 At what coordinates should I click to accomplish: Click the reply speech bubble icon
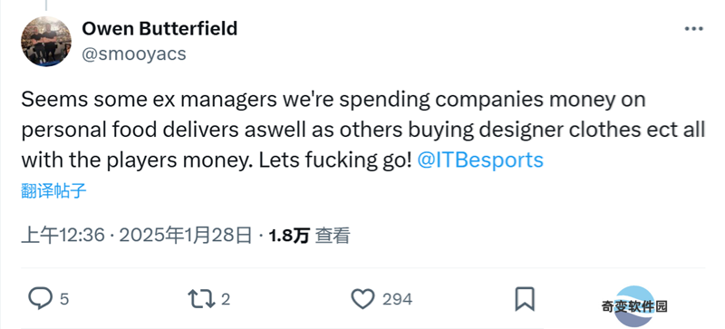tap(40, 299)
